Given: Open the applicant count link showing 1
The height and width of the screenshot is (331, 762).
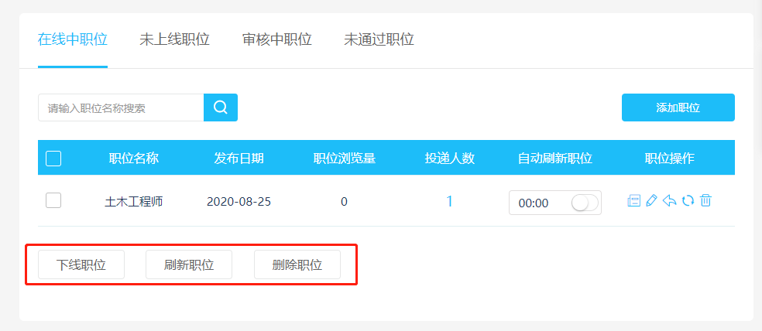Looking at the screenshot, I should pyautogui.click(x=449, y=202).
